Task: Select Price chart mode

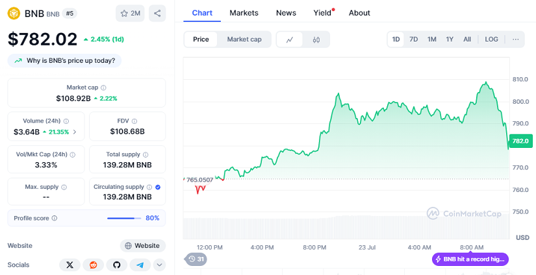Action: (x=201, y=40)
